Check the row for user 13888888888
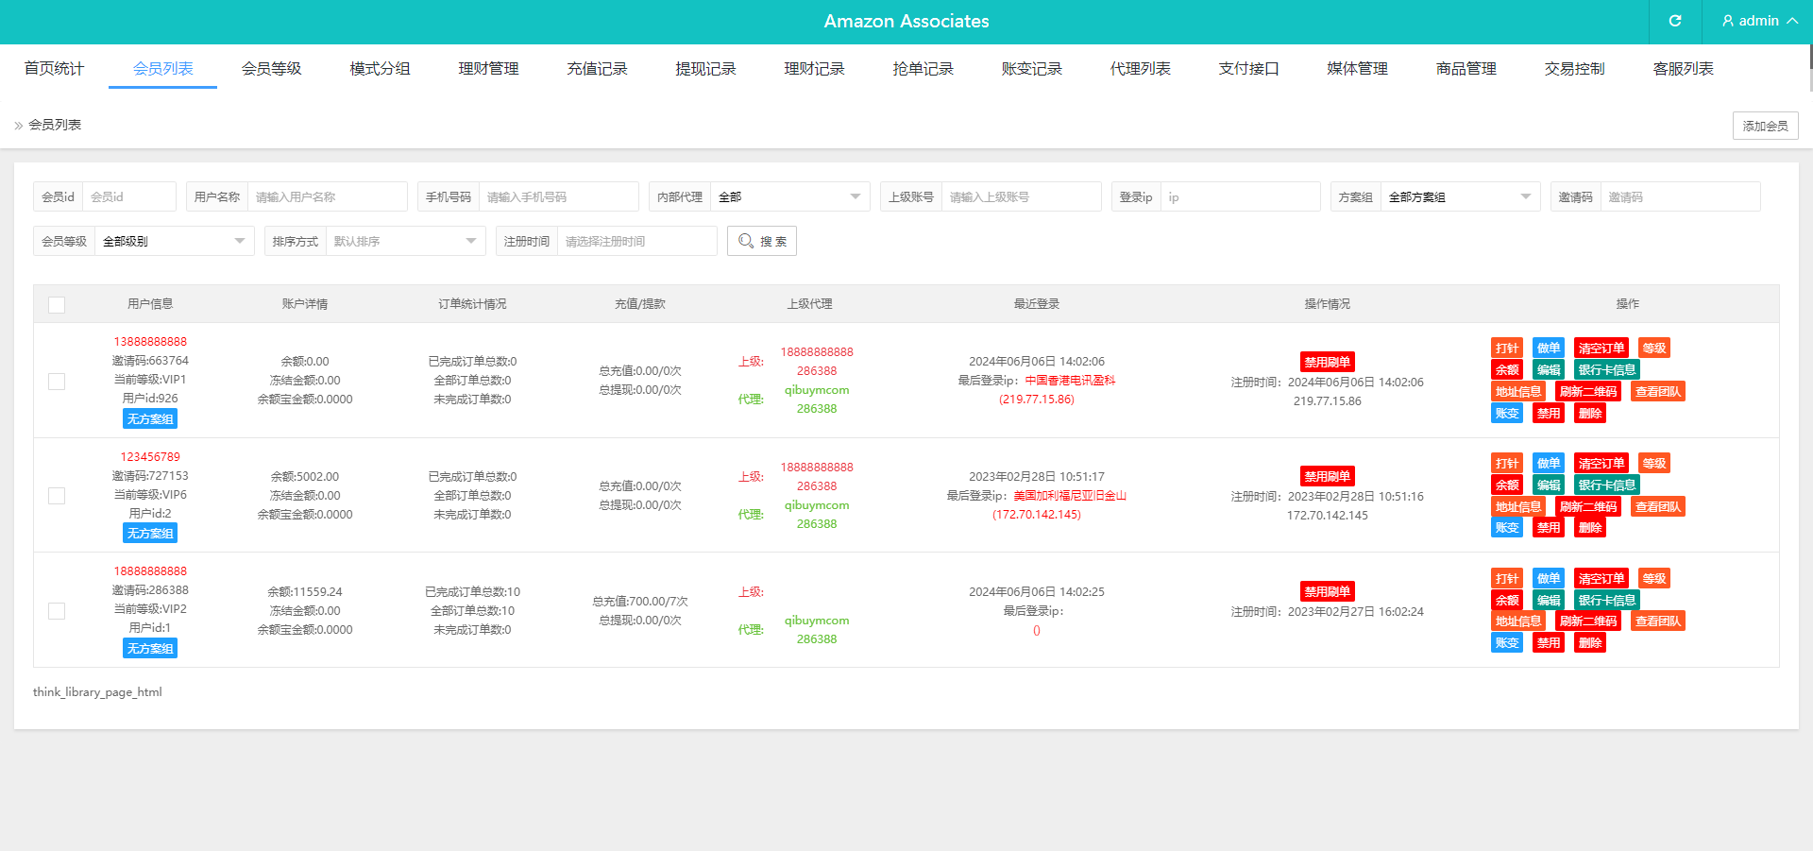 pos(57,382)
